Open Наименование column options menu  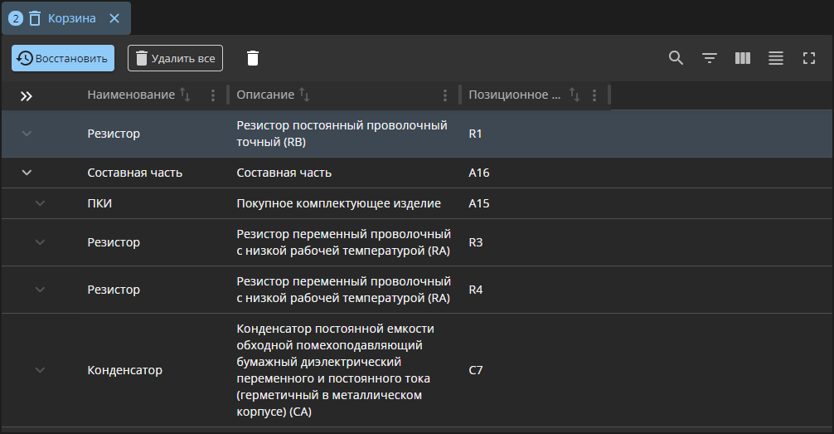coord(213,95)
